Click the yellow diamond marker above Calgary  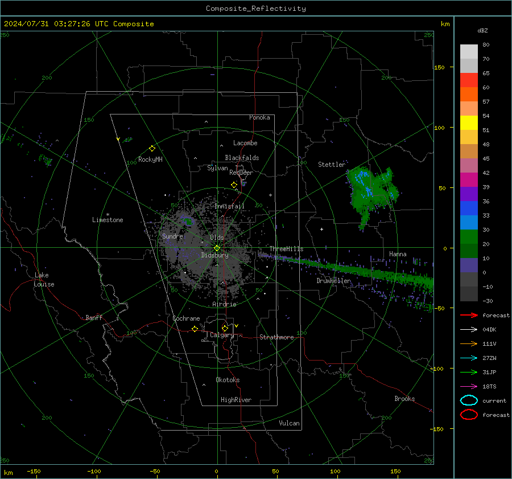(225, 328)
